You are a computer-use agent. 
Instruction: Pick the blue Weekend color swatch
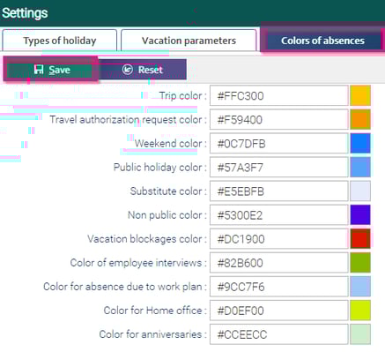360,143
